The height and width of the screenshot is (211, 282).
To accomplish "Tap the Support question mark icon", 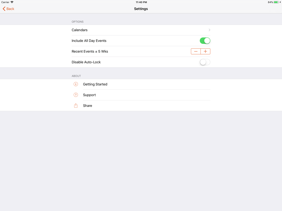I will pyautogui.click(x=76, y=95).
